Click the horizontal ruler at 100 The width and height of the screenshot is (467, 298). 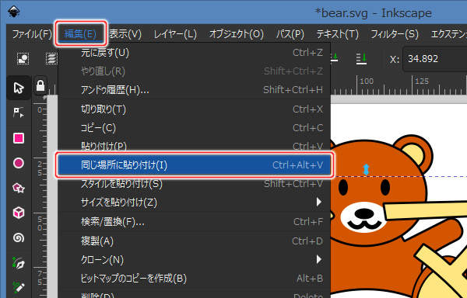tap(367, 81)
